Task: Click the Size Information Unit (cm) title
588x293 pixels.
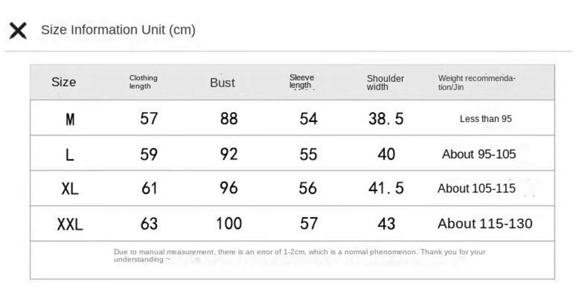Action: [x=118, y=30]
